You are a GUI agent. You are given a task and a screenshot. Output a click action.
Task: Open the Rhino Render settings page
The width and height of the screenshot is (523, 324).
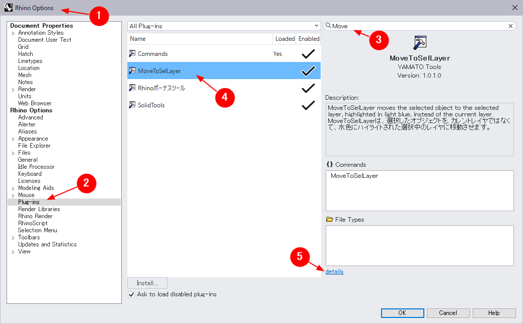click(x=35, y=216)
